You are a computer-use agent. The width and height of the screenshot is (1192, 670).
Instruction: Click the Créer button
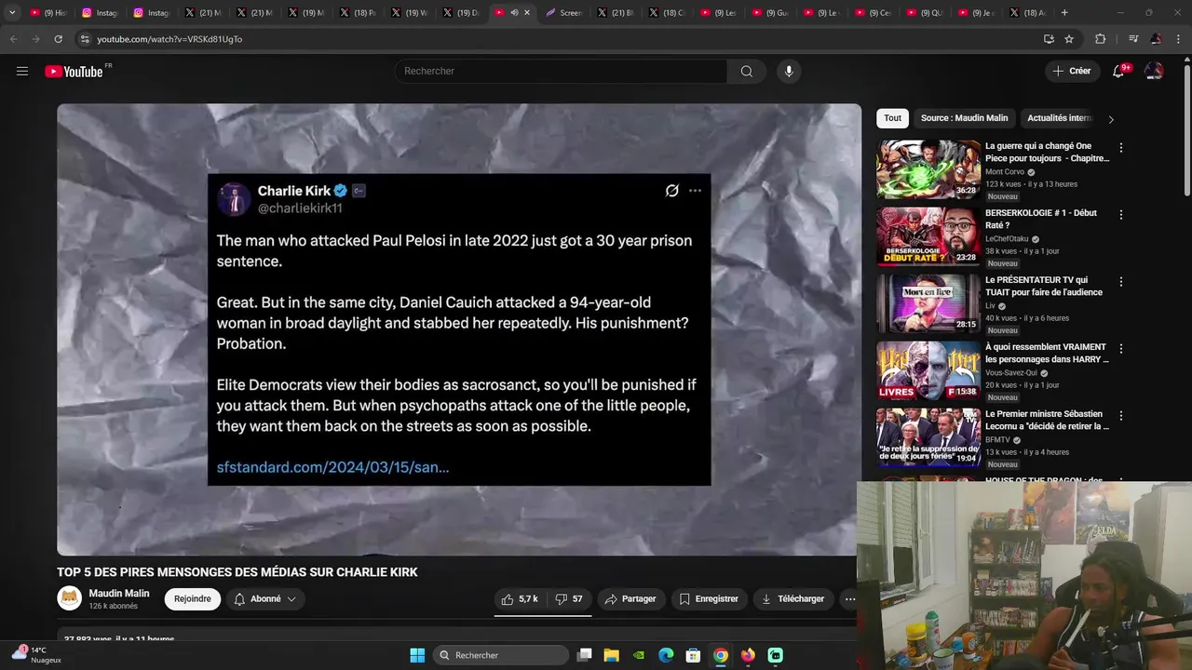pyautogui.click(x=1072, y=71)
